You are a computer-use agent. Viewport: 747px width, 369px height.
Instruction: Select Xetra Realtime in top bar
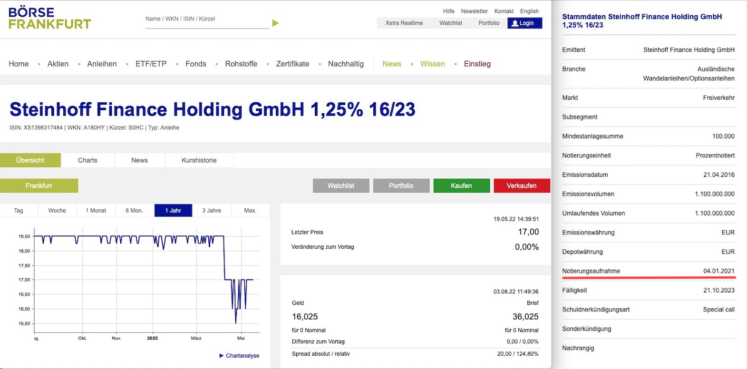tap(404, 23)
